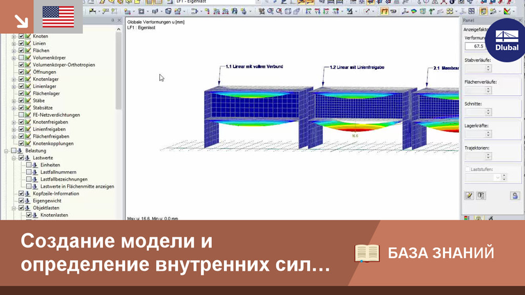This screenshot has width=525, height=295.
Task: Click the deformation animation icon beside Show Deformation
Action: (393, 11)
